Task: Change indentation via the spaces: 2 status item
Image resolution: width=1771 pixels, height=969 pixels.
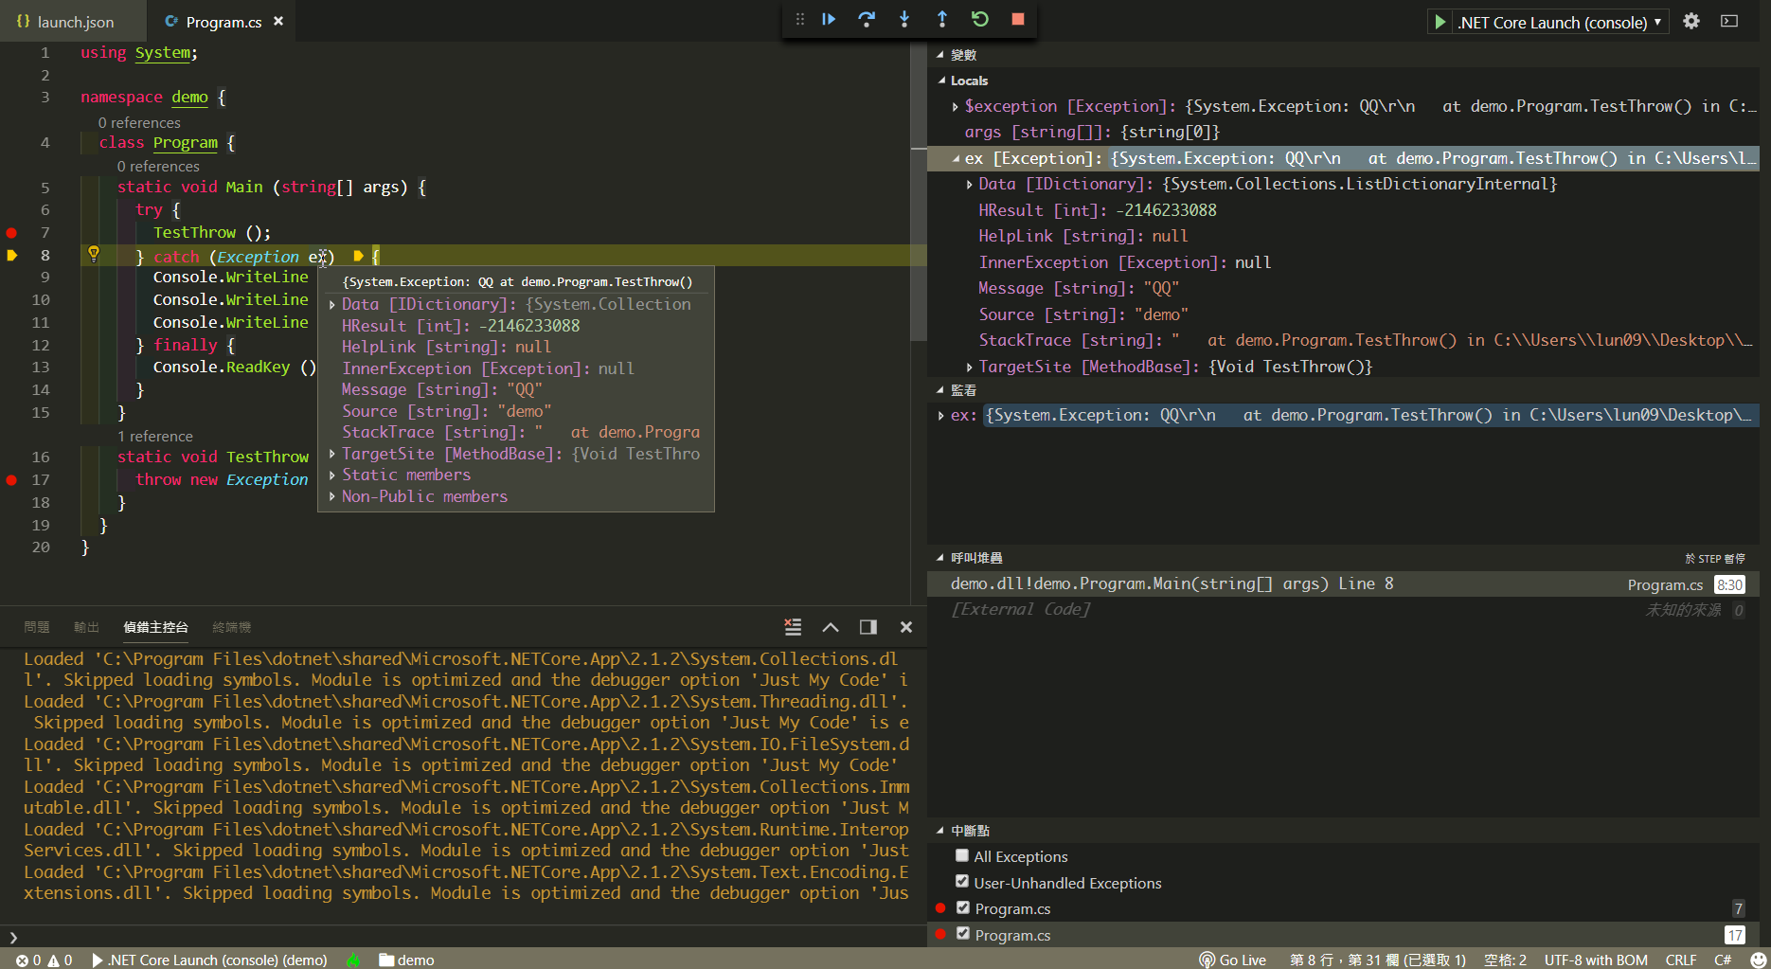Action: [x=1505, y=960]
